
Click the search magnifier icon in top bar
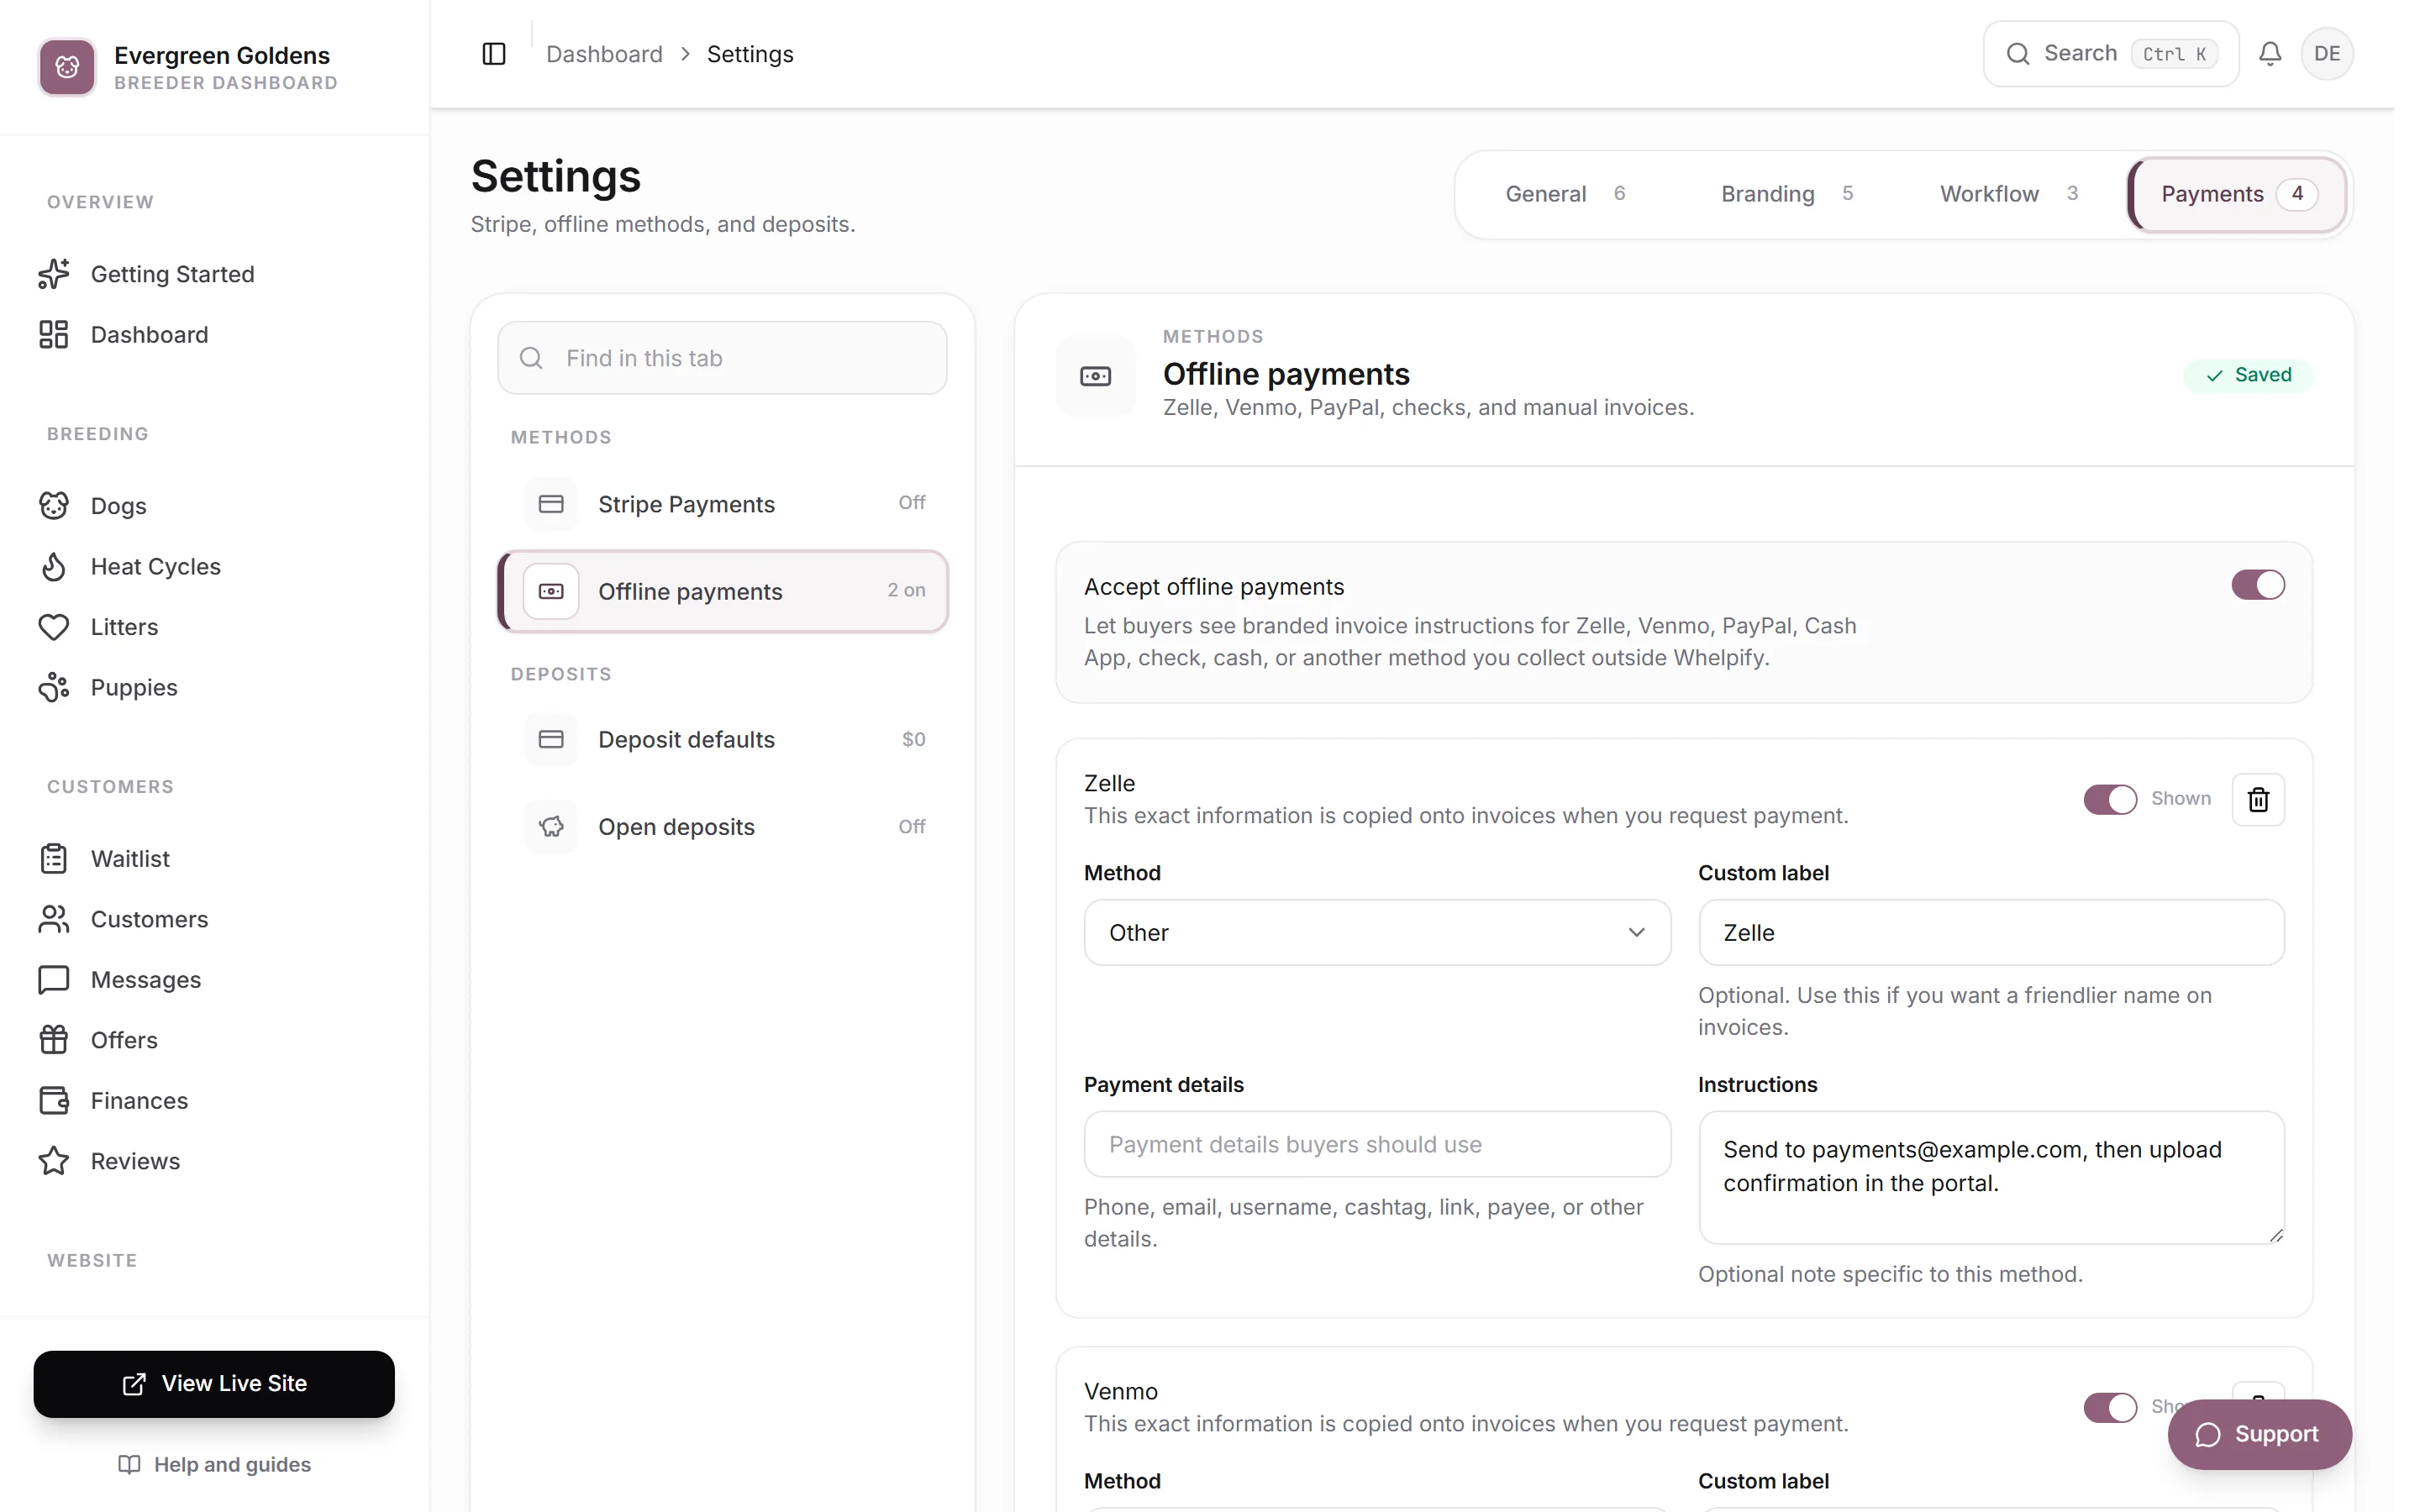point(2018,54)
